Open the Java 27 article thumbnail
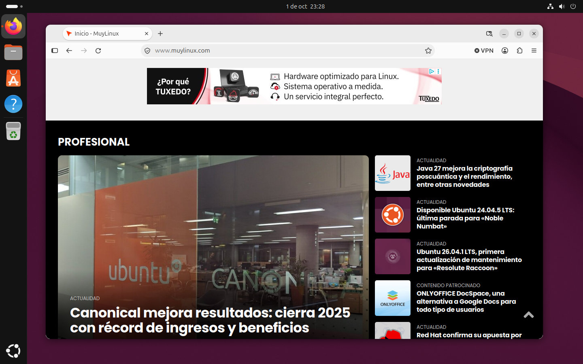Image resolution: width=583 pixels, height=364 pixels. tap(393, 173)
